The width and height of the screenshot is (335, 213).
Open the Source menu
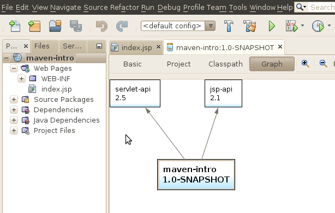click(x=95, y=7)
